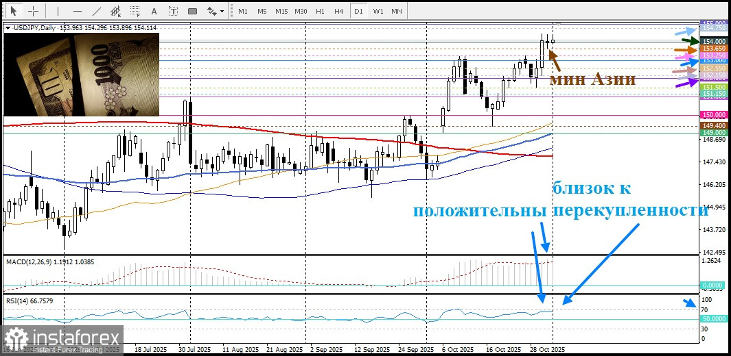Draw a vertical line tool
The image size is (731, 356).
(58, 11)
